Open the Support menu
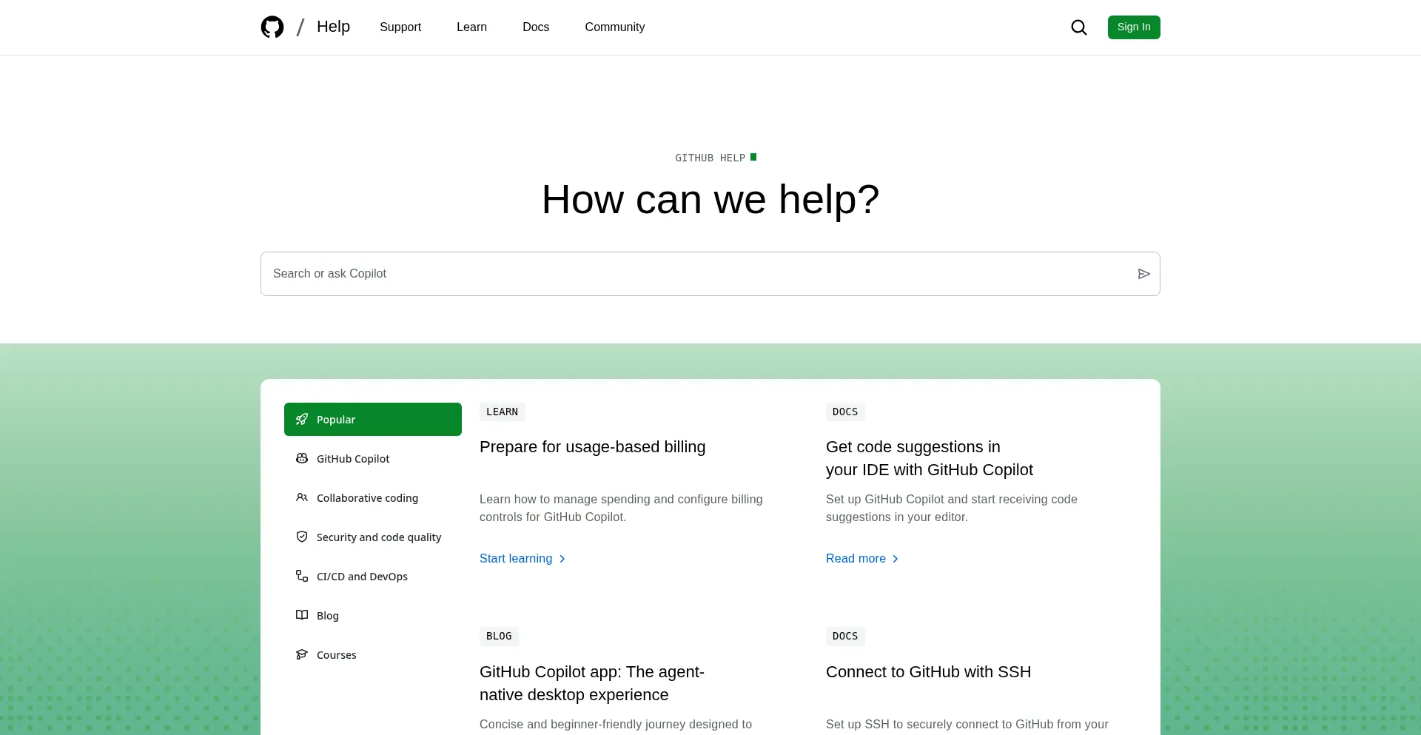The height and width of the screenshot is (735, 1421). point(400,27)
